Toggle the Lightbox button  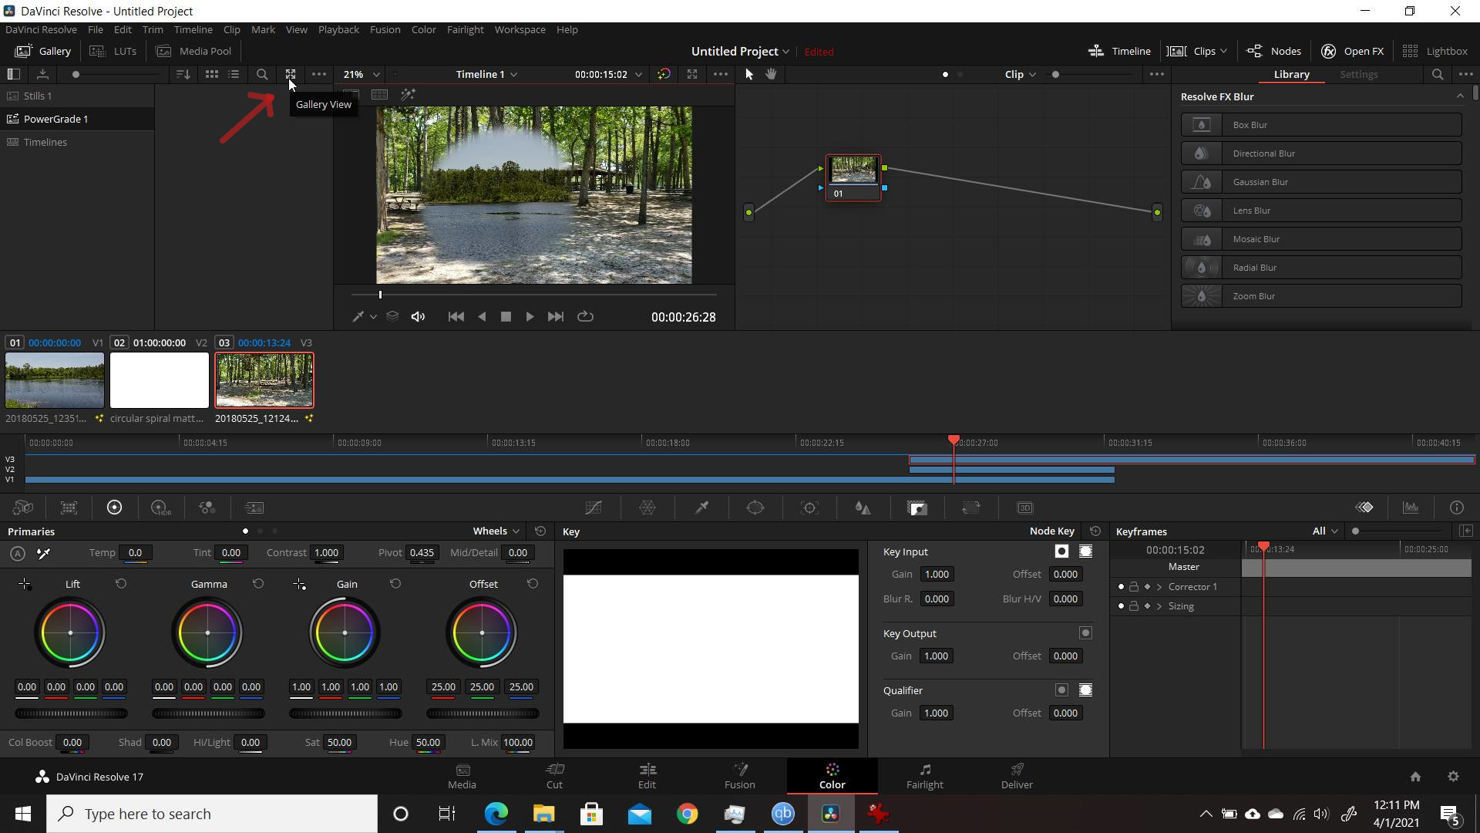coord(1435,51)
